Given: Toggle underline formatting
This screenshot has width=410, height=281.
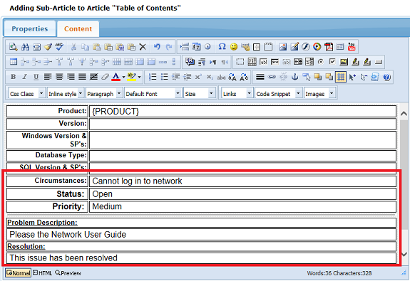Looking at the screenshot, I should pos(36,77).
